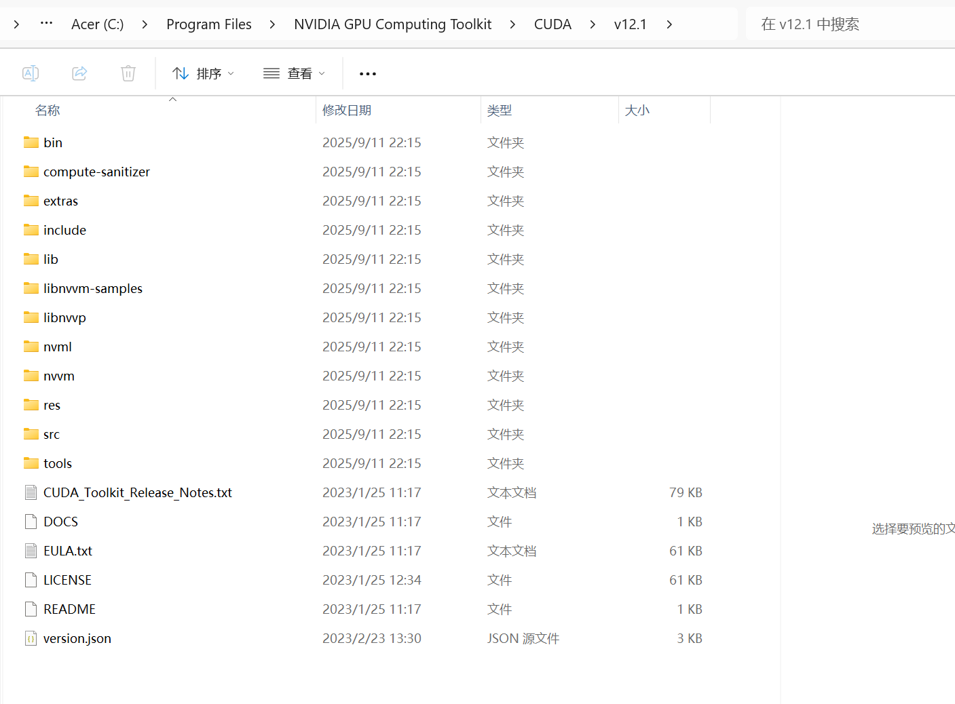Screen dimensions: 955x704
Task: Select the README file icon
Action: pos(31,609)
